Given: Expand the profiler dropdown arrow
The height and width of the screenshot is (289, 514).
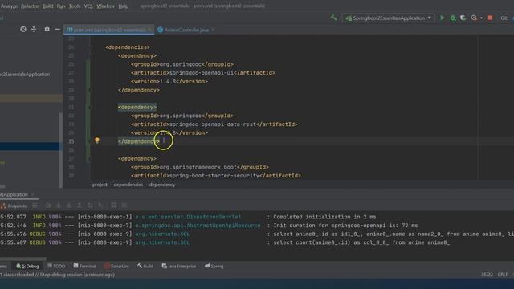Looking at the screenshot, I should click(481, 18).
